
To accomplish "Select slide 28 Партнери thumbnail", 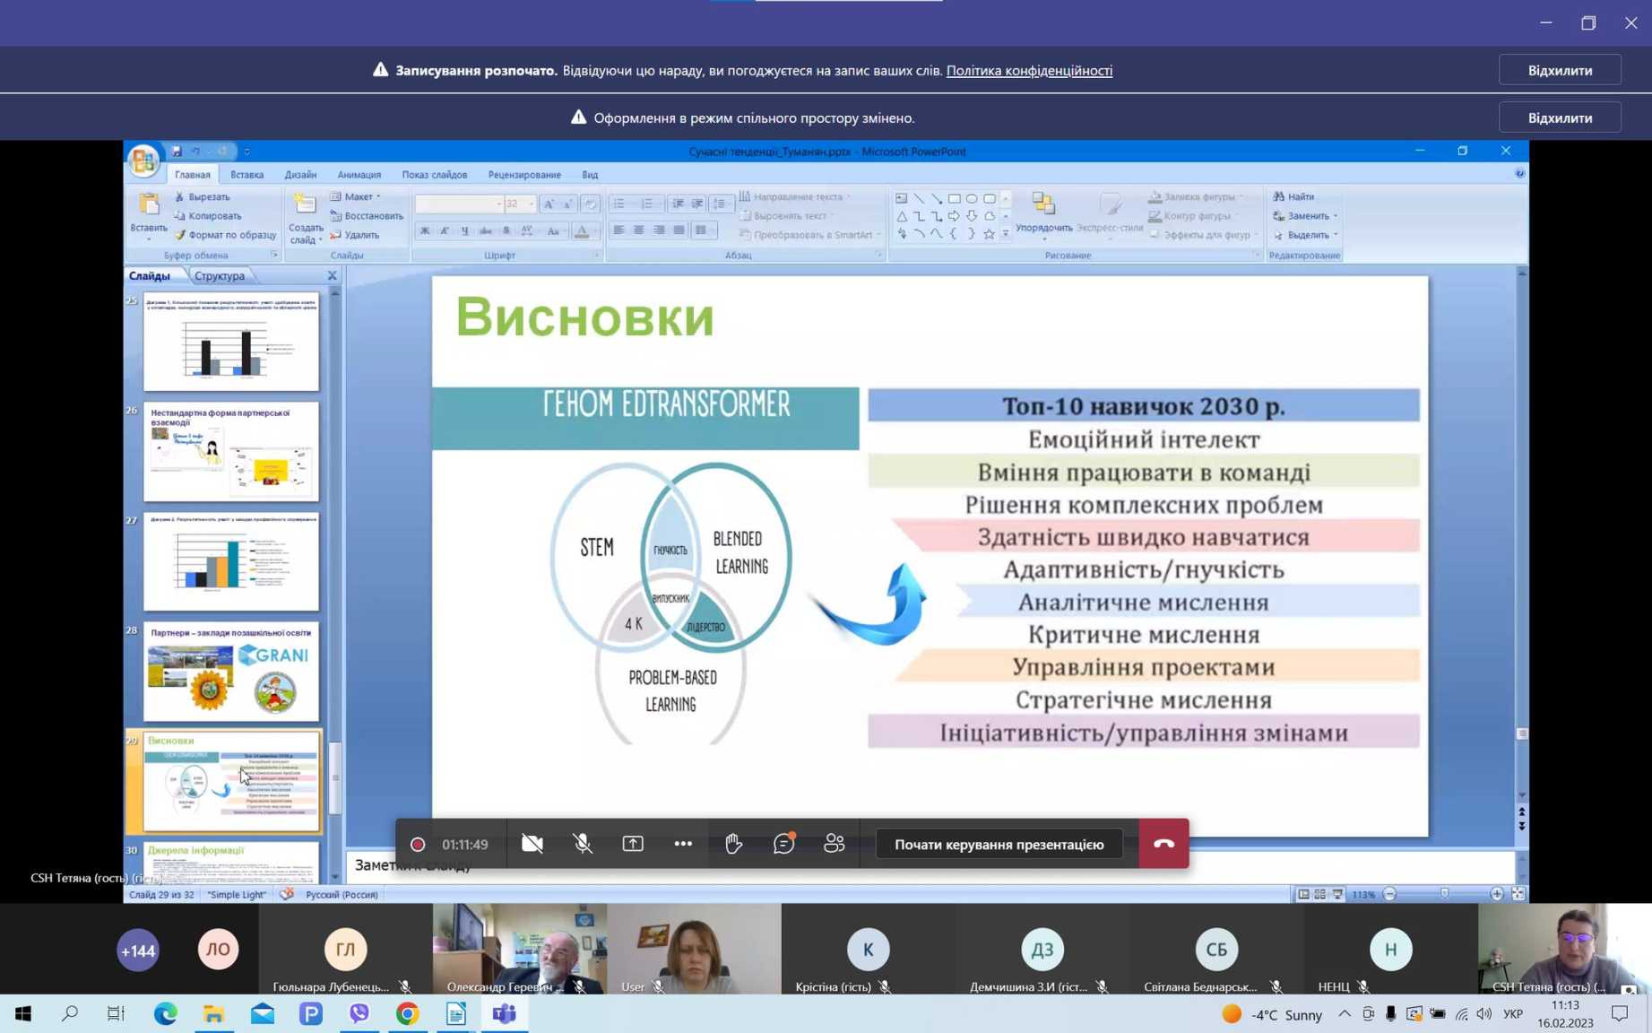I will pos(231,672).
